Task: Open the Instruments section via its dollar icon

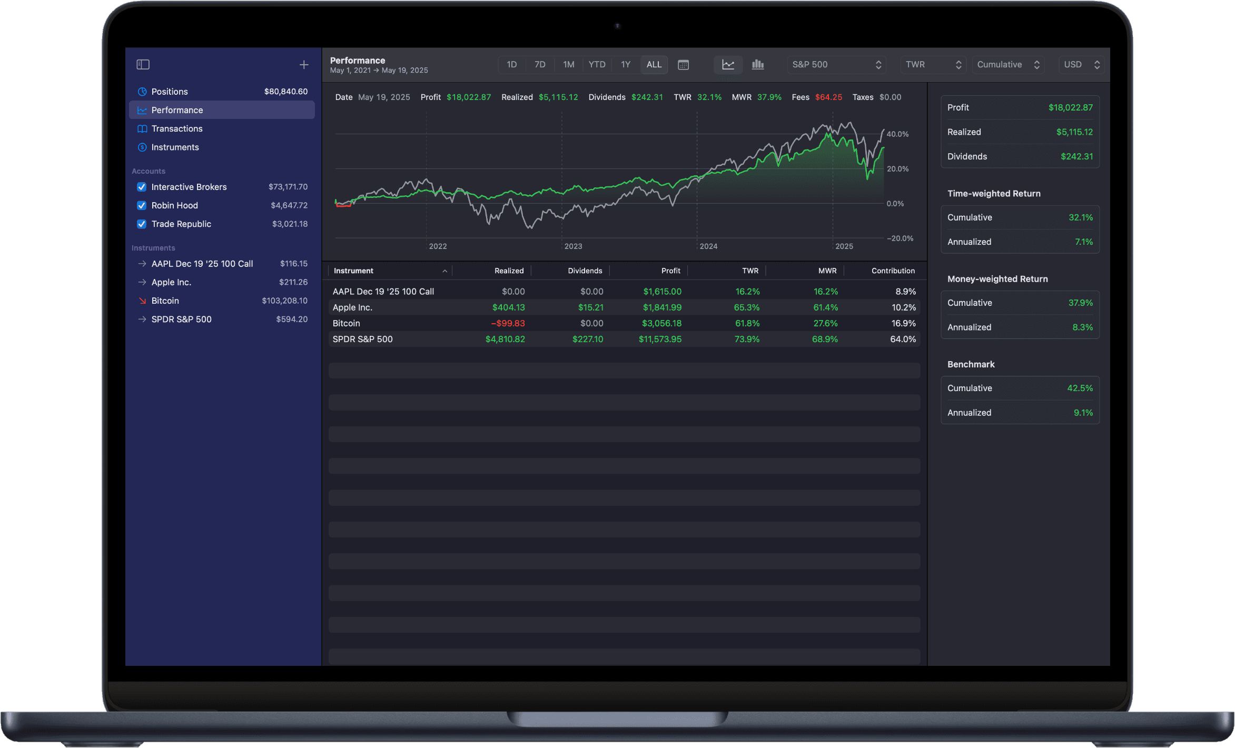Action: (x=142, y=147)
